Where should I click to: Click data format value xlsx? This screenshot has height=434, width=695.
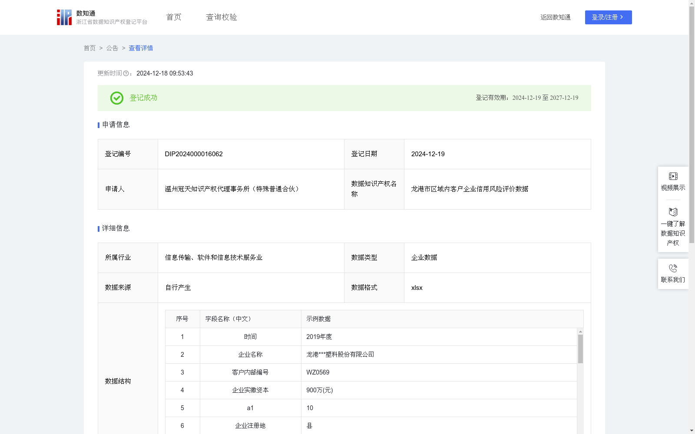[417, 288]
